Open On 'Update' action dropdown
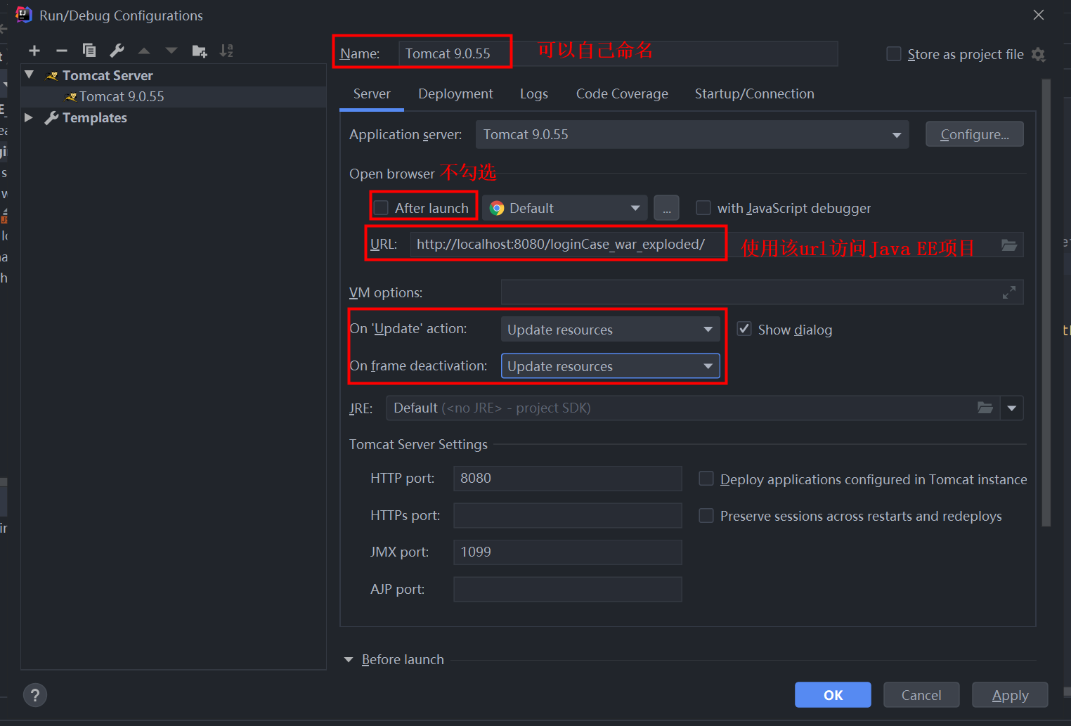The height and width of the screenshot is (726, 1071). [610, 329]
